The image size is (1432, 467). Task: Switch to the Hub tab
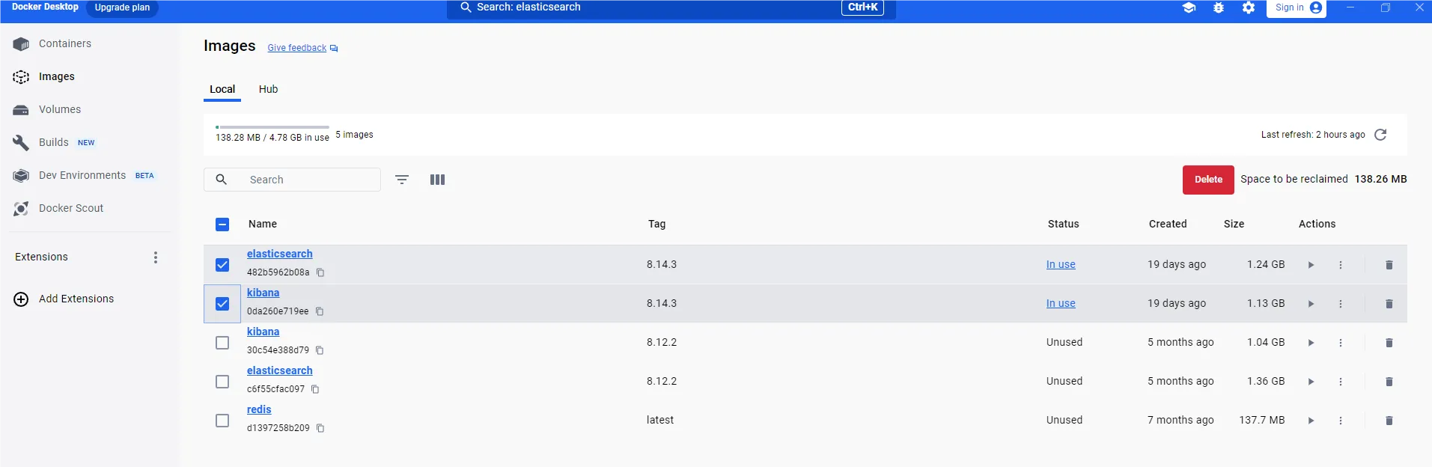click(268, 89)
